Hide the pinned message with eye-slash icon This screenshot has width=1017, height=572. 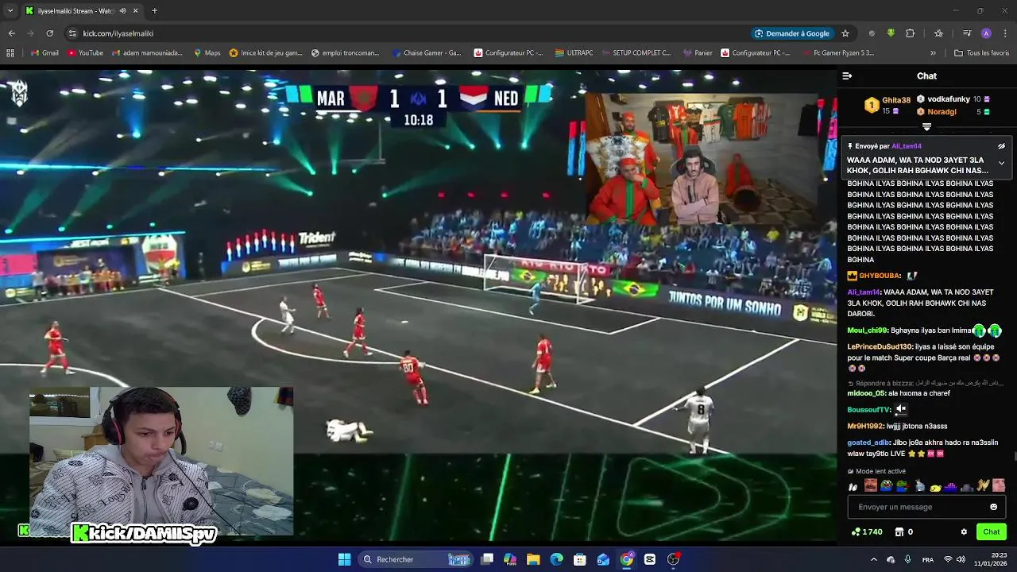point(1001,146)
